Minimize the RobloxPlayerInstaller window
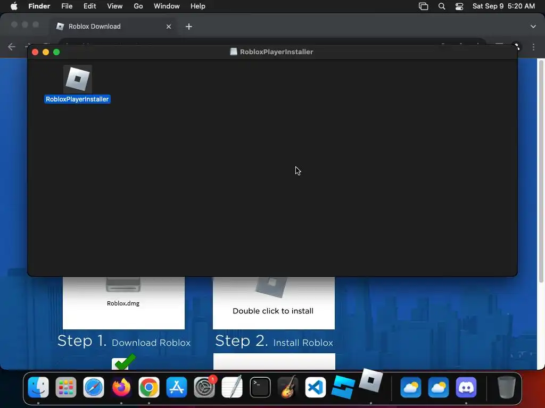The image size is (545, 408). [x=46, y=52]
